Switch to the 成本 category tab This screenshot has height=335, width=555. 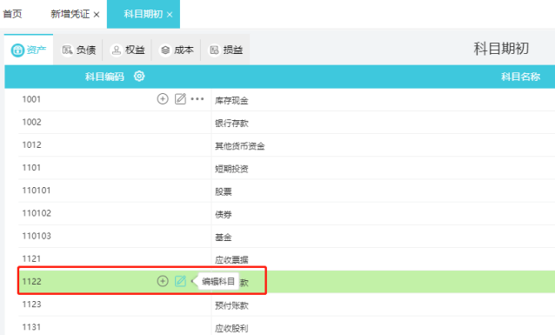pyautogui.click(x=177, y=50)
